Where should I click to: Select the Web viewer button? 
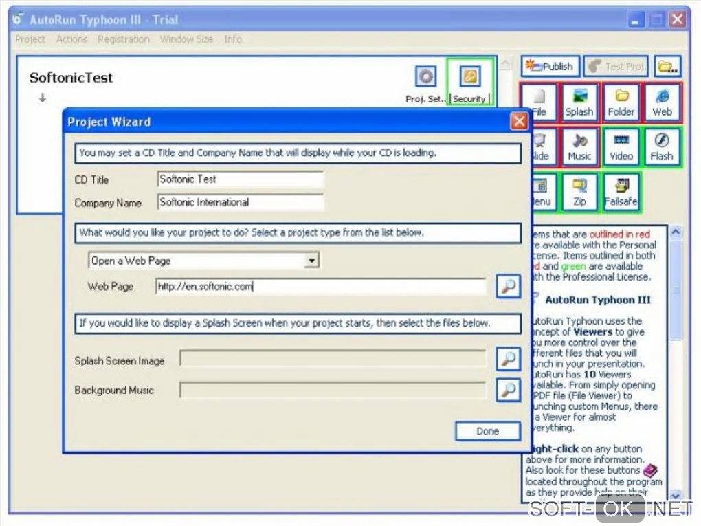click(x=662, y=103)
